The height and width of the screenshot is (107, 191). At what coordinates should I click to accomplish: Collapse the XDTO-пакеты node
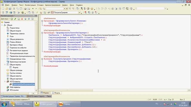(x=5, y=82)
